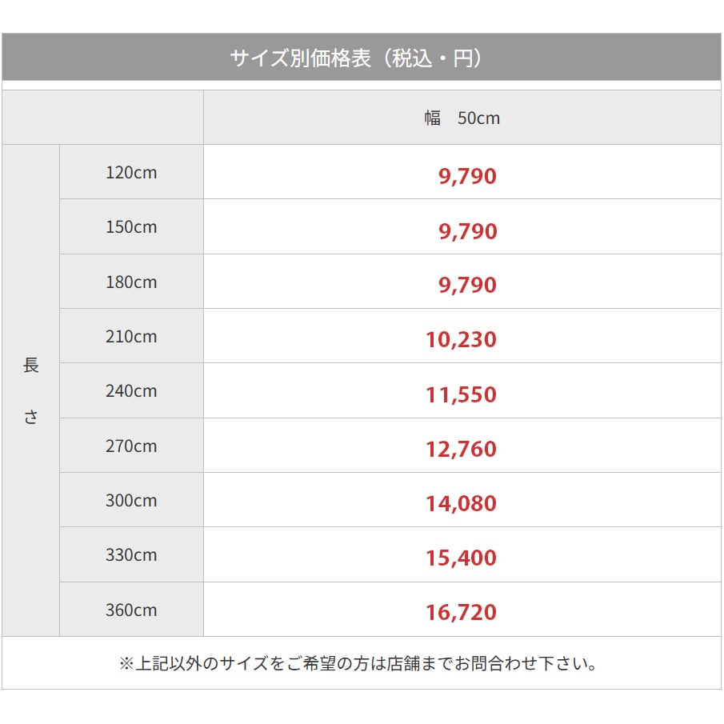Select the 270cm length label

coord(131,446)
